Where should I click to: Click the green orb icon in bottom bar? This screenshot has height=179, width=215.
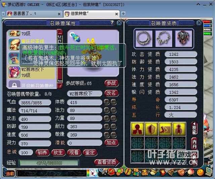[x=119, y=172]
